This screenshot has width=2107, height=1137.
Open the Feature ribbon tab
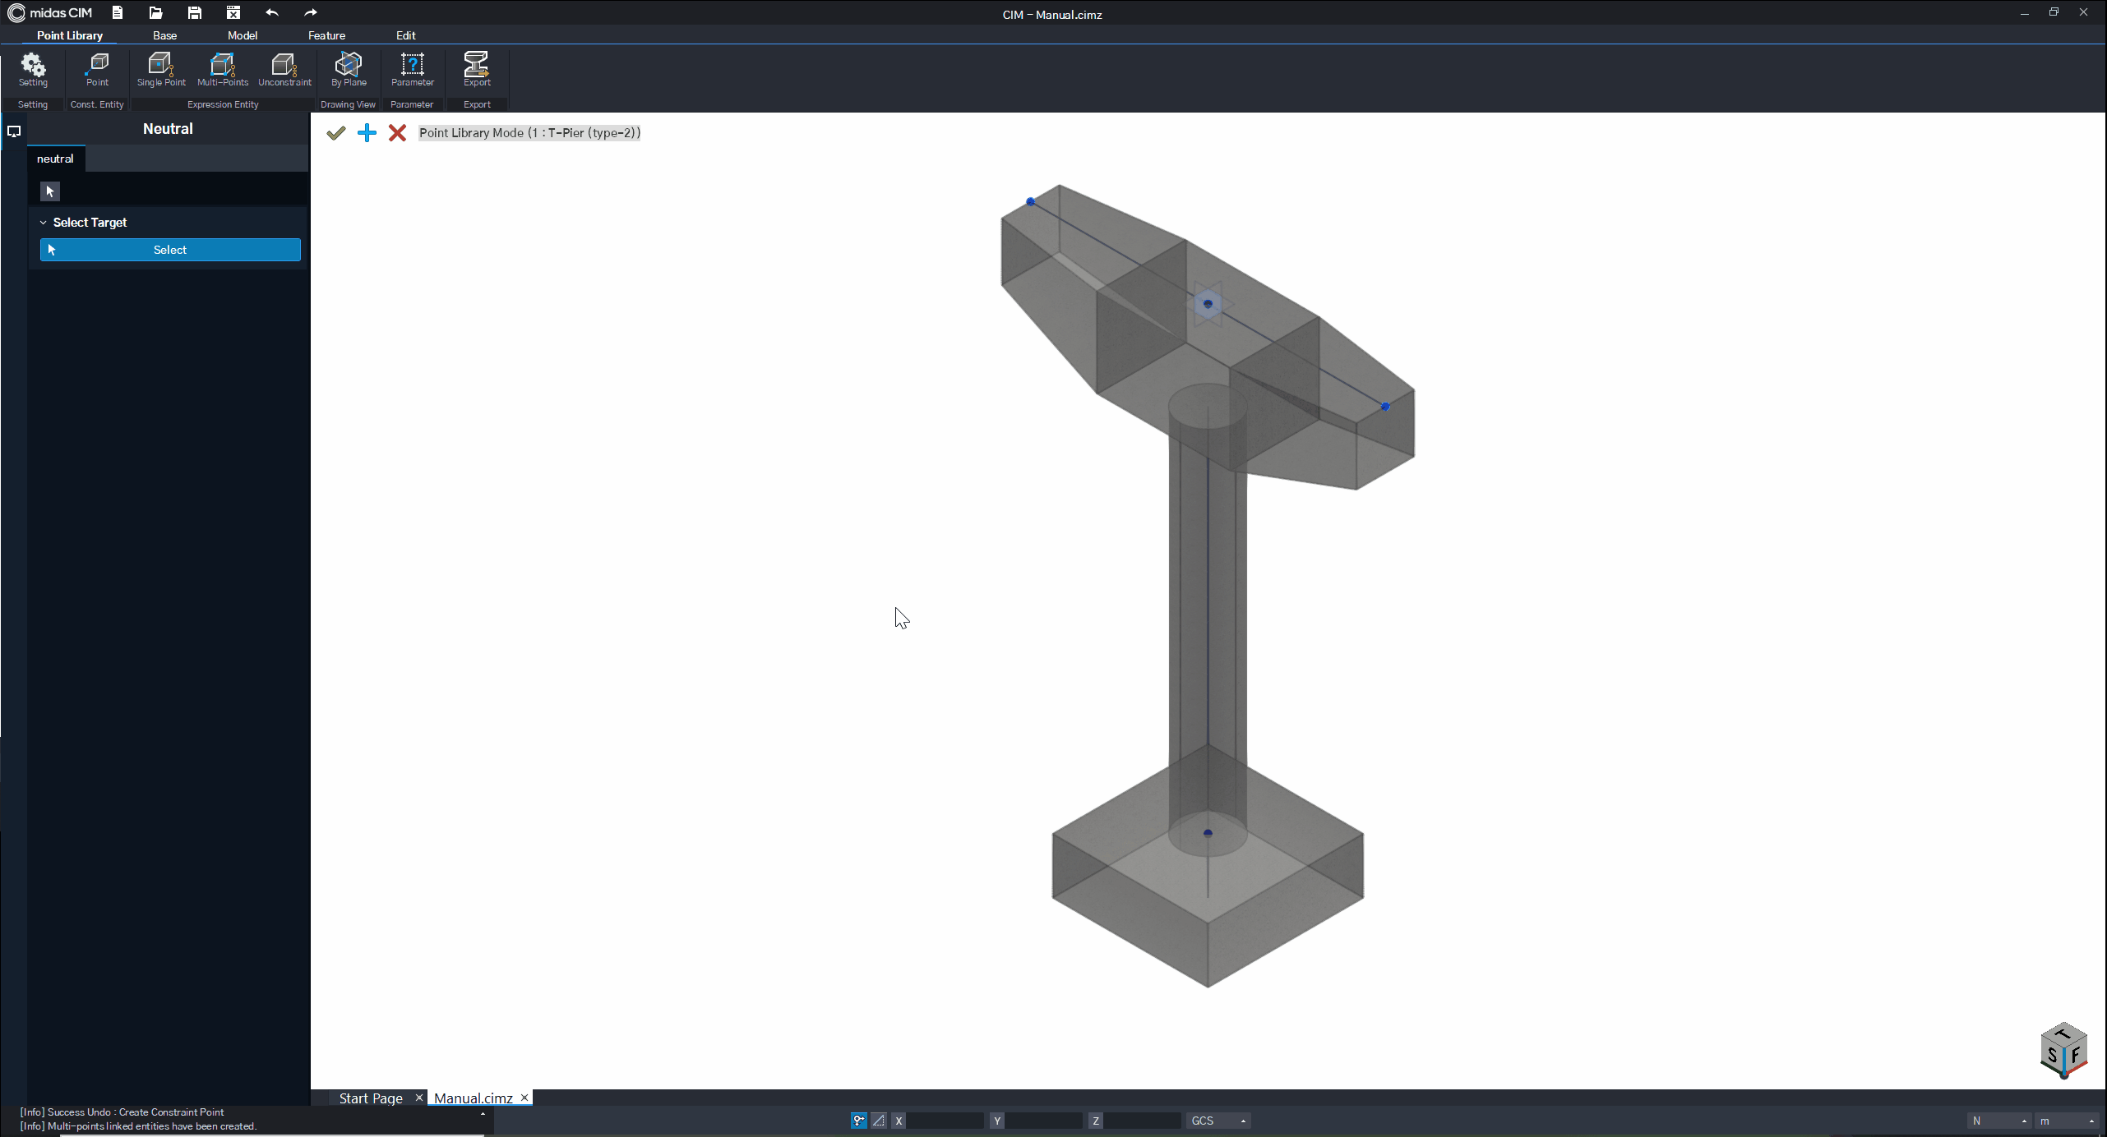click(326, 35)
